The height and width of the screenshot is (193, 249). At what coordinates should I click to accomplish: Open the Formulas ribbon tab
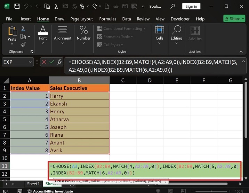coord(108,19)
